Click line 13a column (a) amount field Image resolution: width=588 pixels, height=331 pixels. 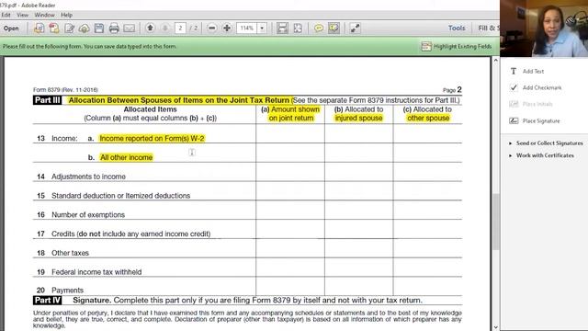(290, 134)
